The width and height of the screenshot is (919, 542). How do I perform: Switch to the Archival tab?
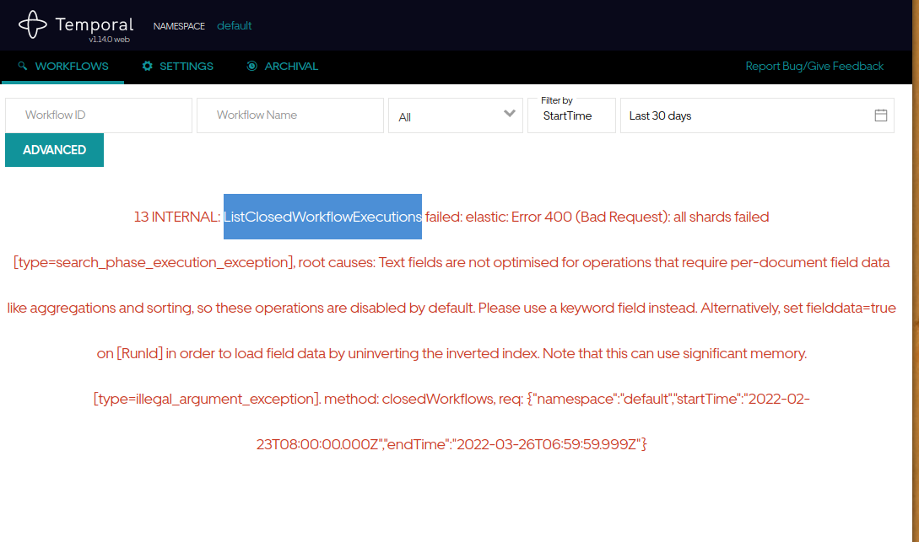tap(282, 66)
